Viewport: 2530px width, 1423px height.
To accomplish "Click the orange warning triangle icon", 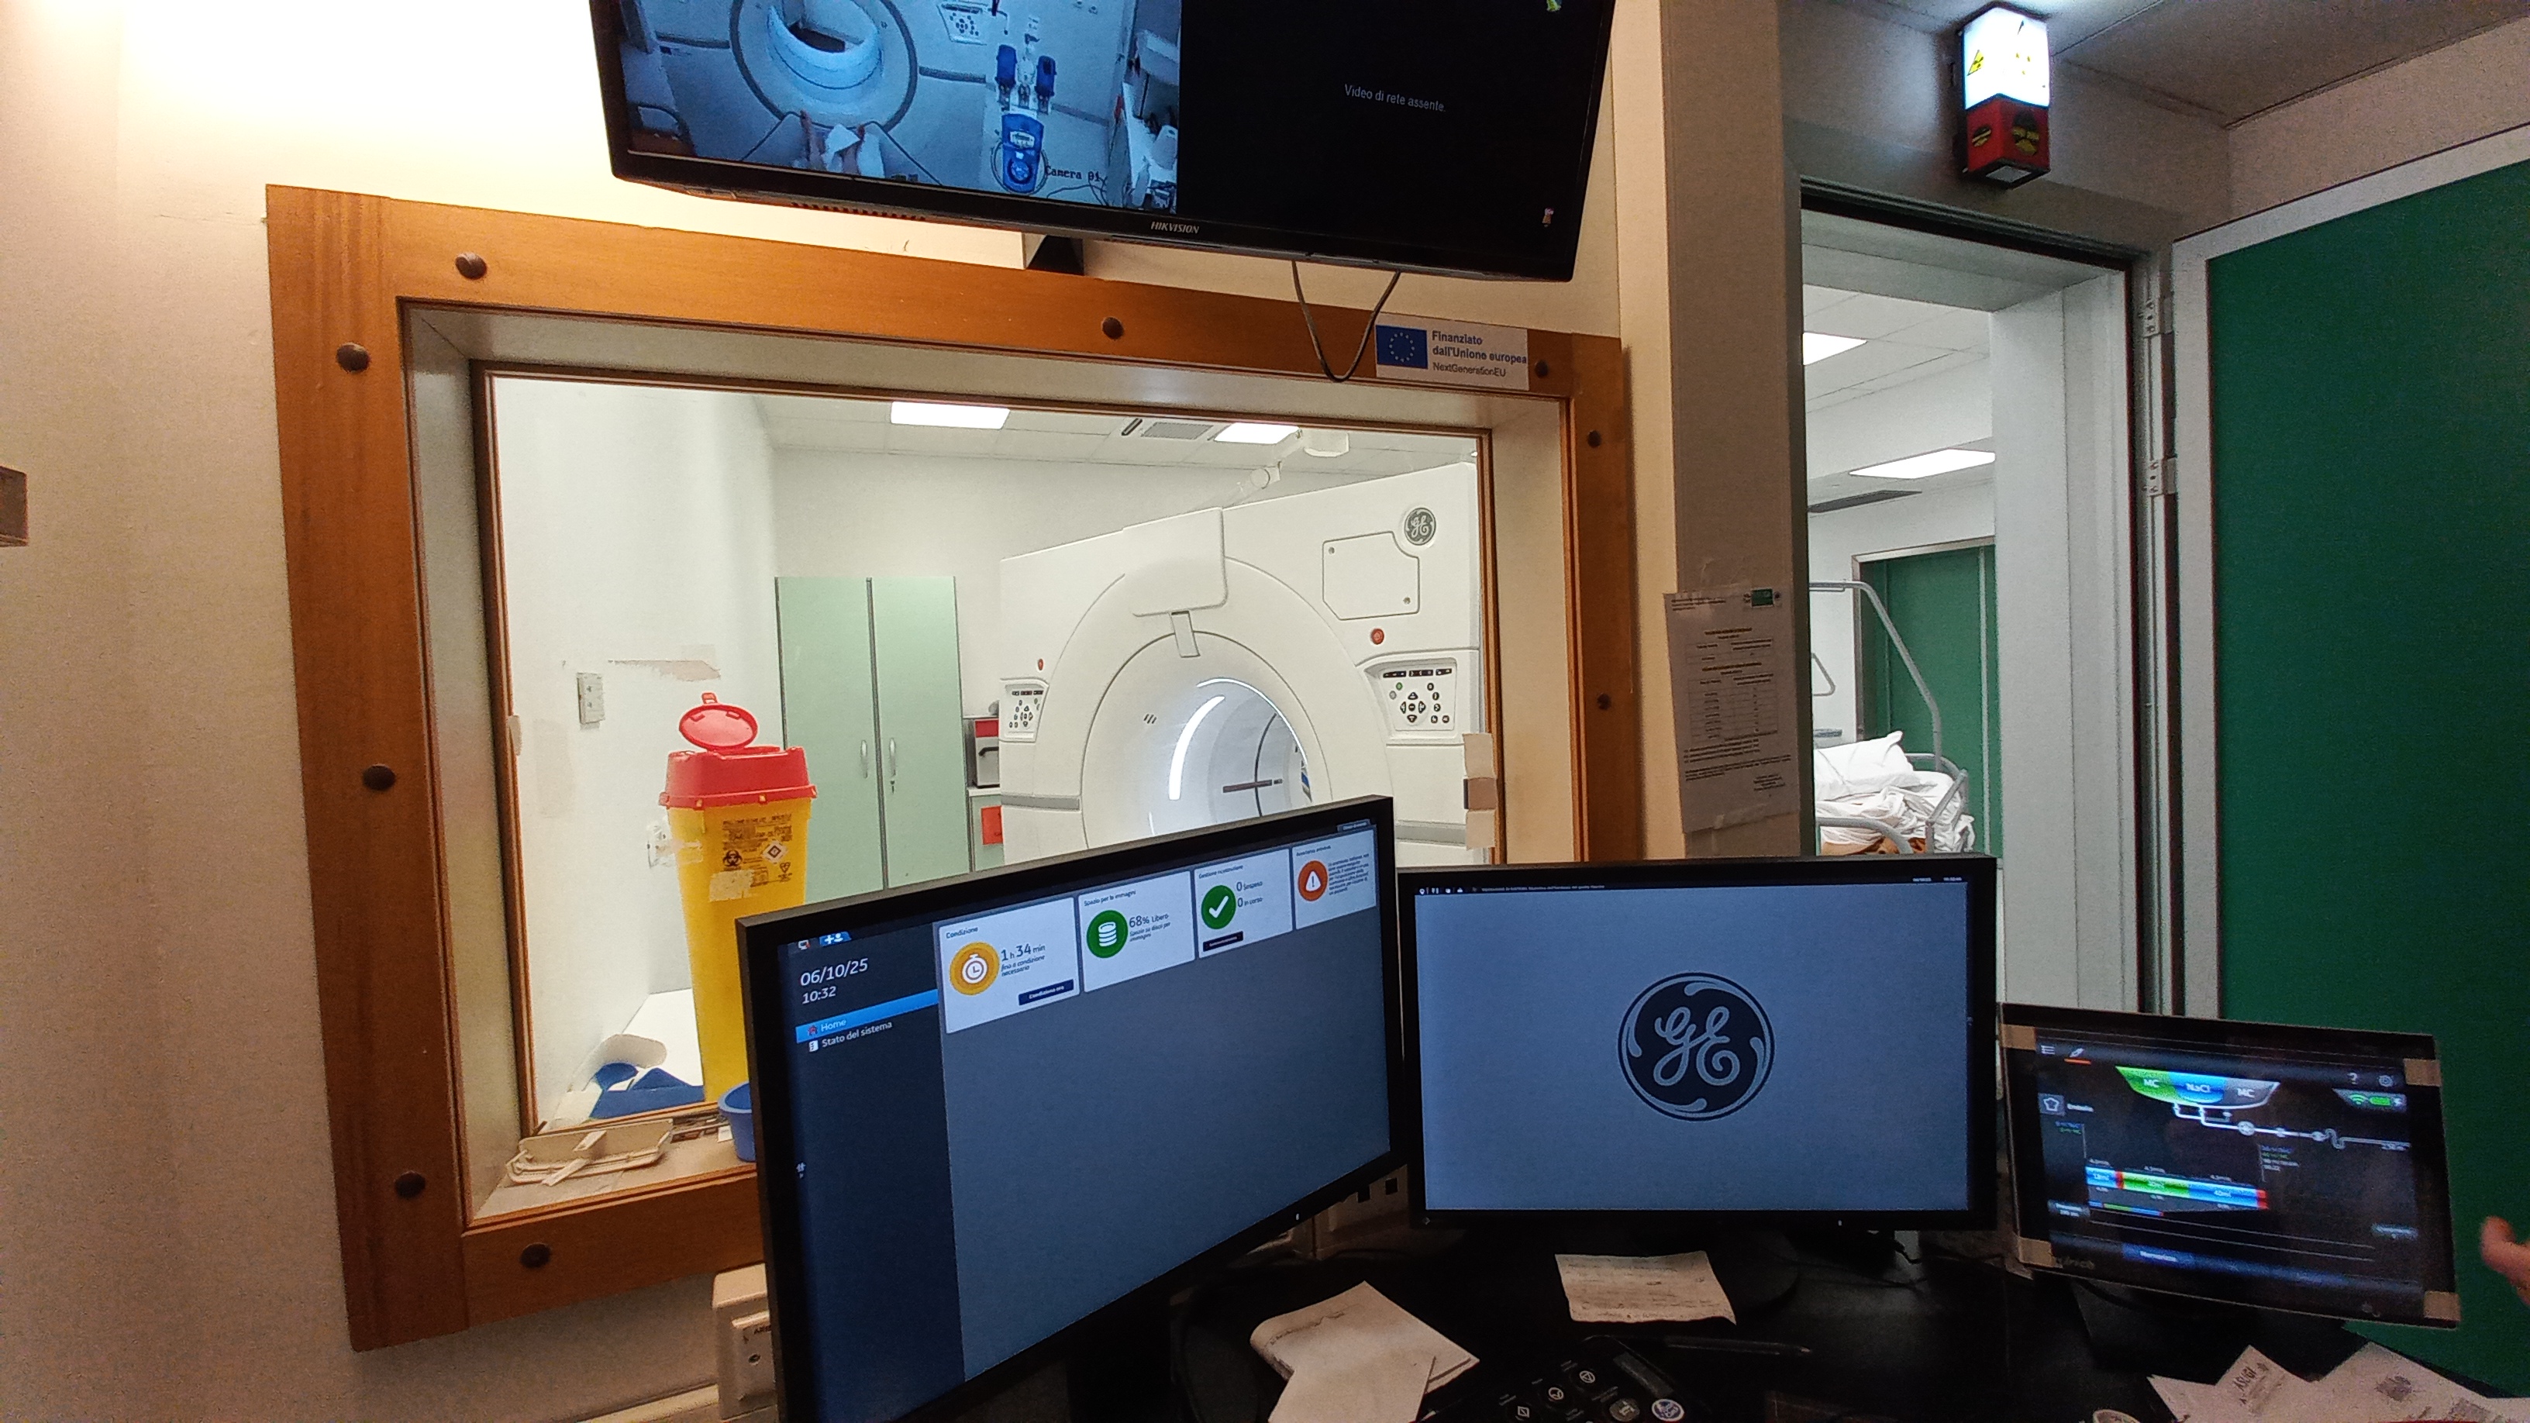I will 1313,882.
